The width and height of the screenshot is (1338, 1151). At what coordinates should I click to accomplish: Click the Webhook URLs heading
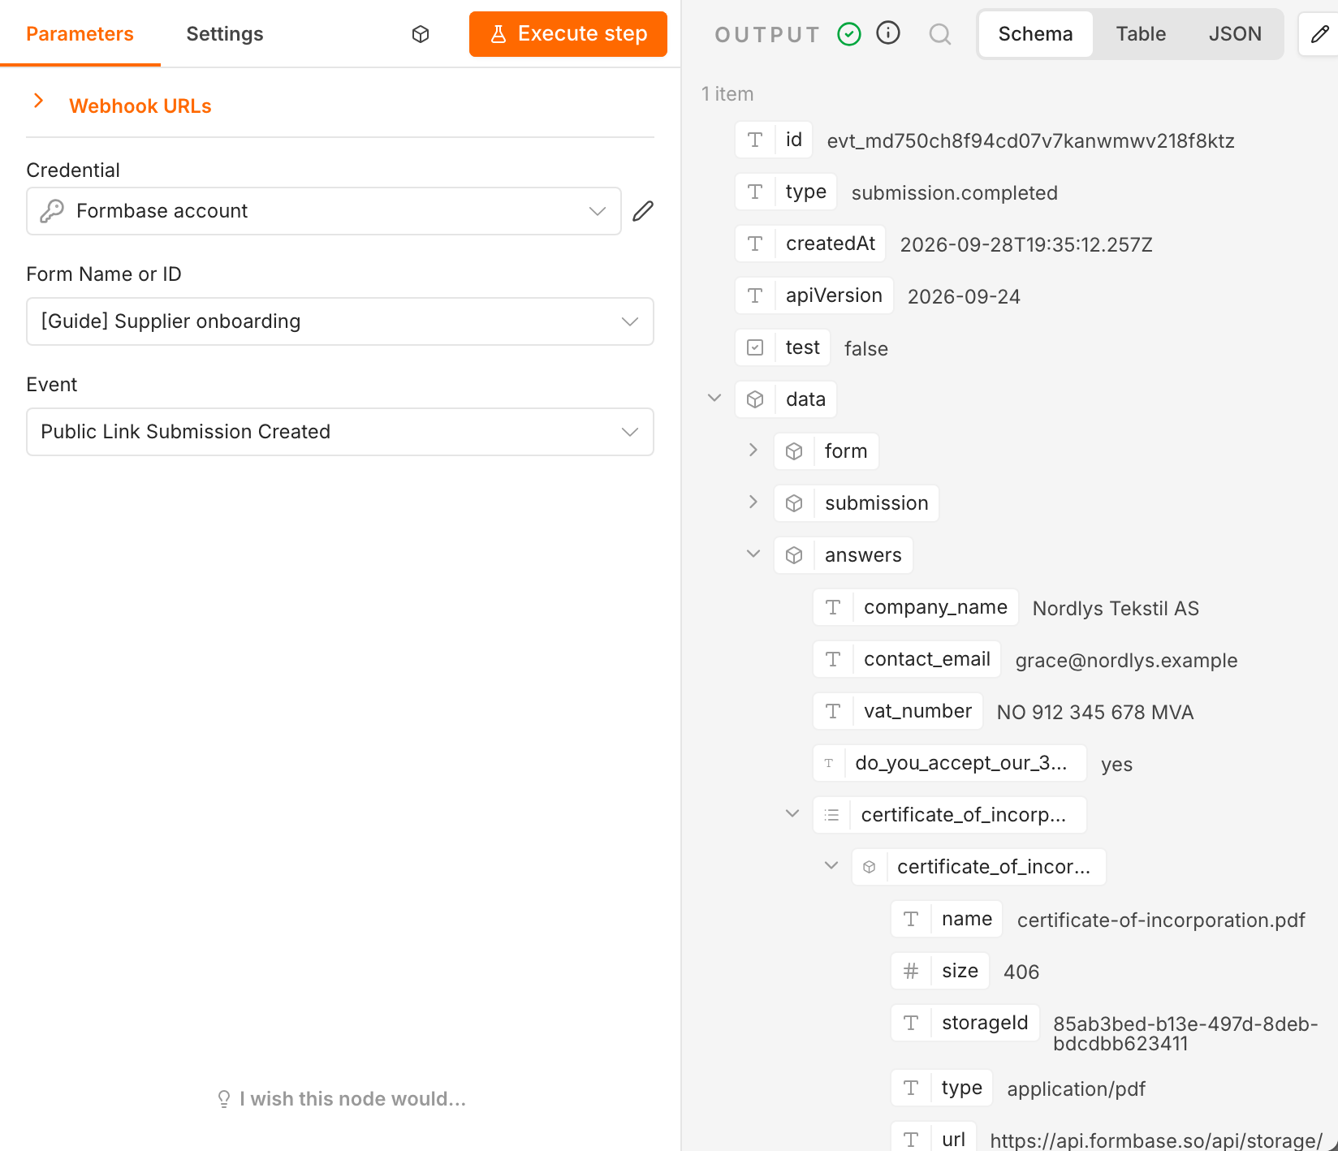140,106
